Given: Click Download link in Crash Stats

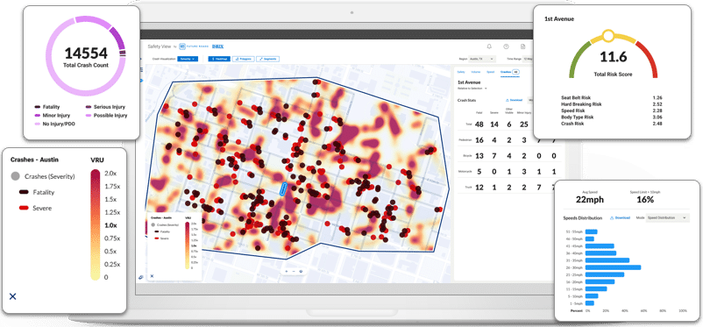Looking at the screenshot, I should (514, 100).
